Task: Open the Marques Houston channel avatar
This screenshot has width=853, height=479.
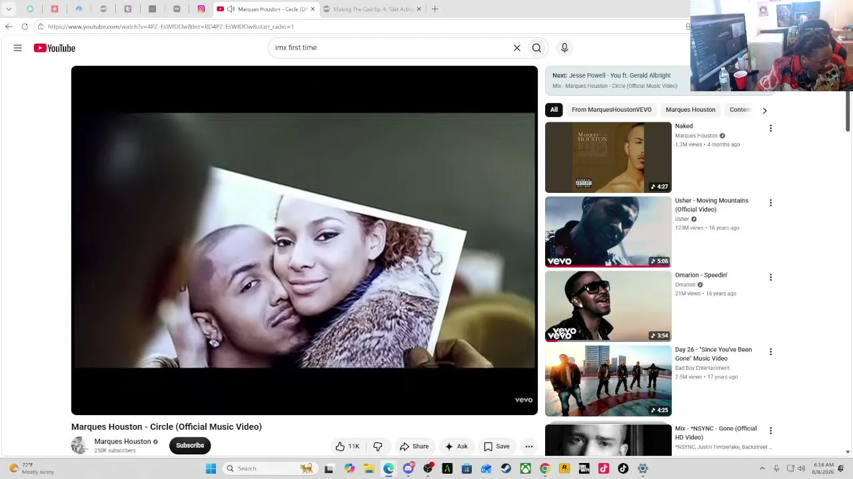Action: (x=79, y=446)
